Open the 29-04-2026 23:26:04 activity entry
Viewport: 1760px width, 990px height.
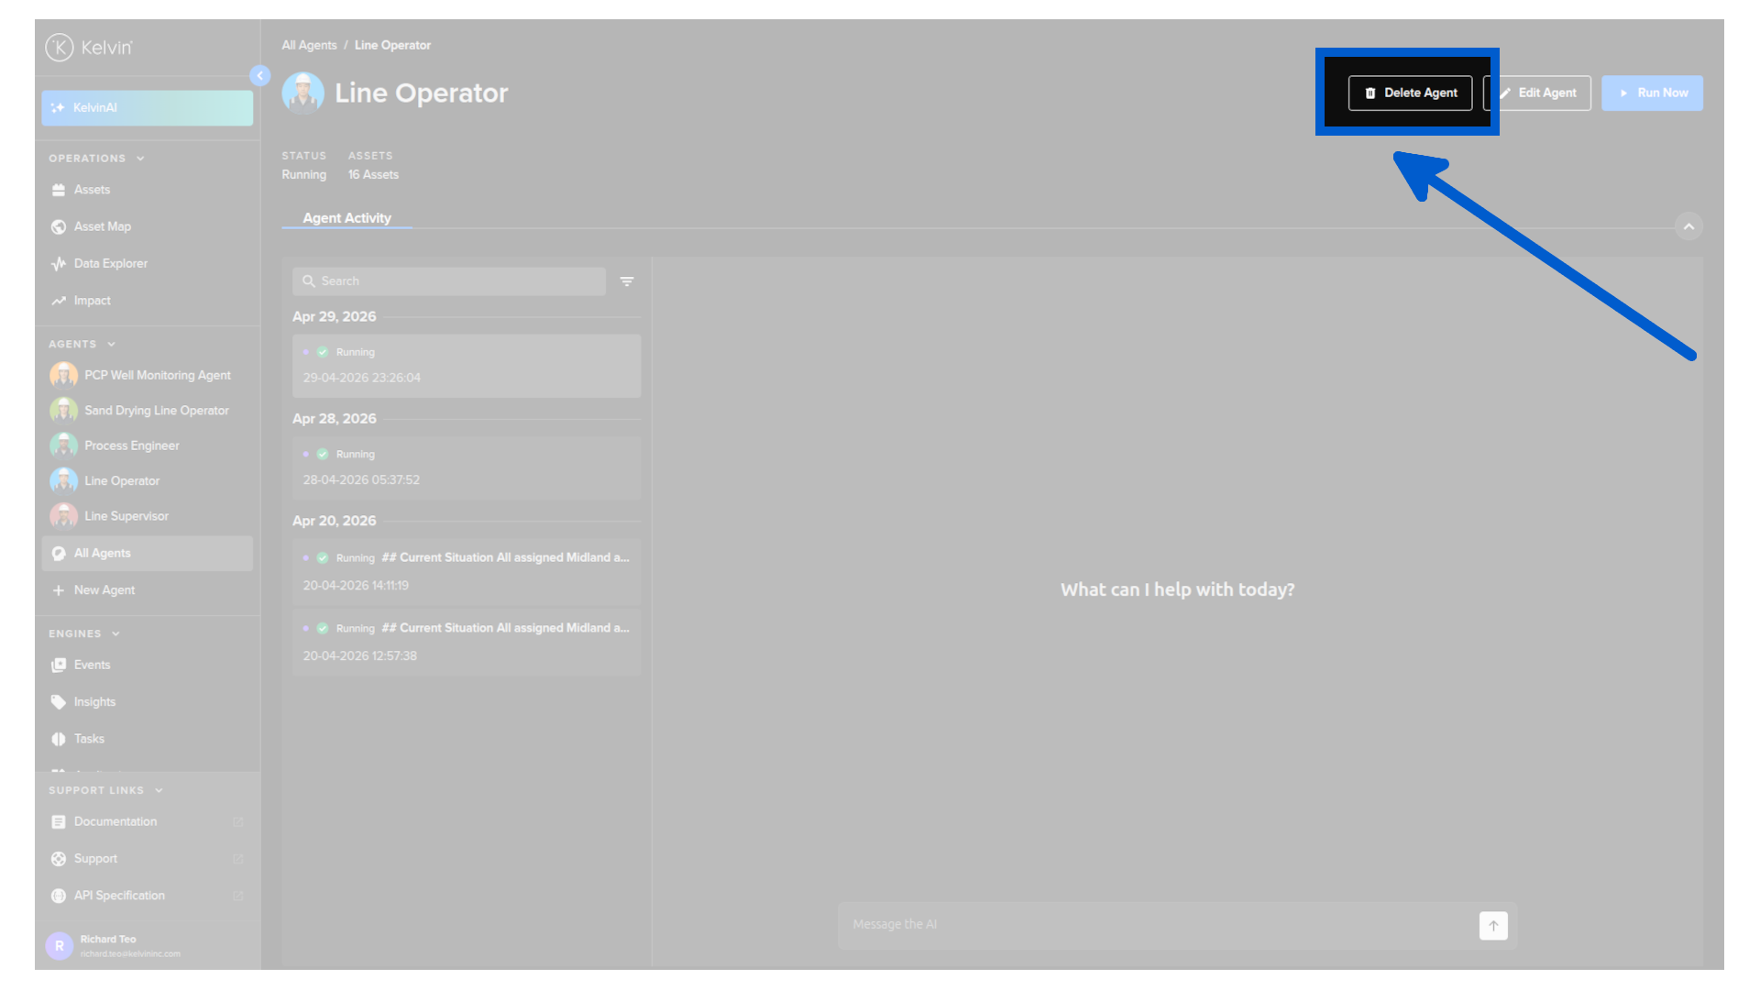click(x=467, y=366)
